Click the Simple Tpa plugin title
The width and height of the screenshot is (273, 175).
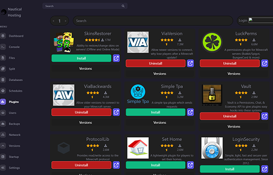[172, 87]
